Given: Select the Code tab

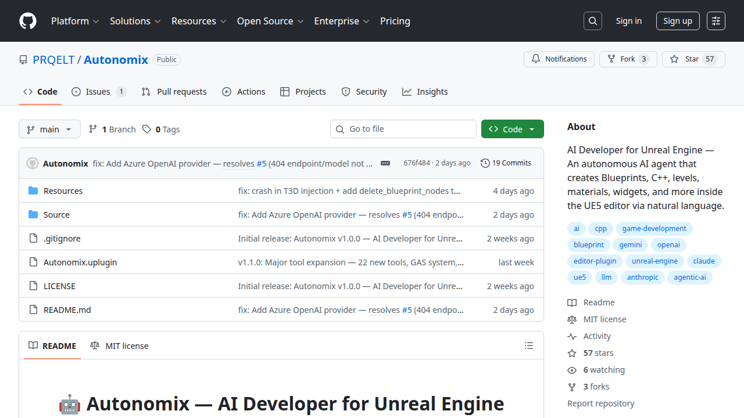Looking at the screenshot, I should pyautogui.click(x=40, y=92).
